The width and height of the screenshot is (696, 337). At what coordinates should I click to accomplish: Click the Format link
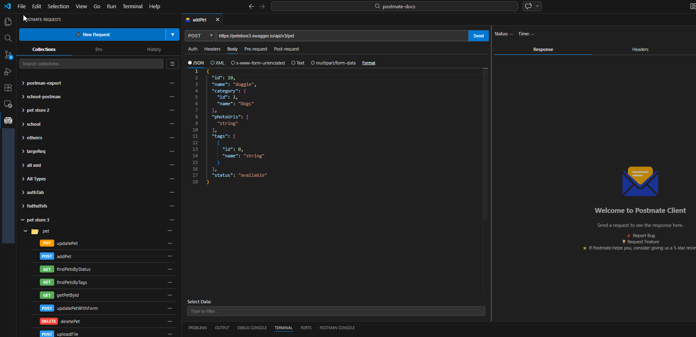click(369, 63)
